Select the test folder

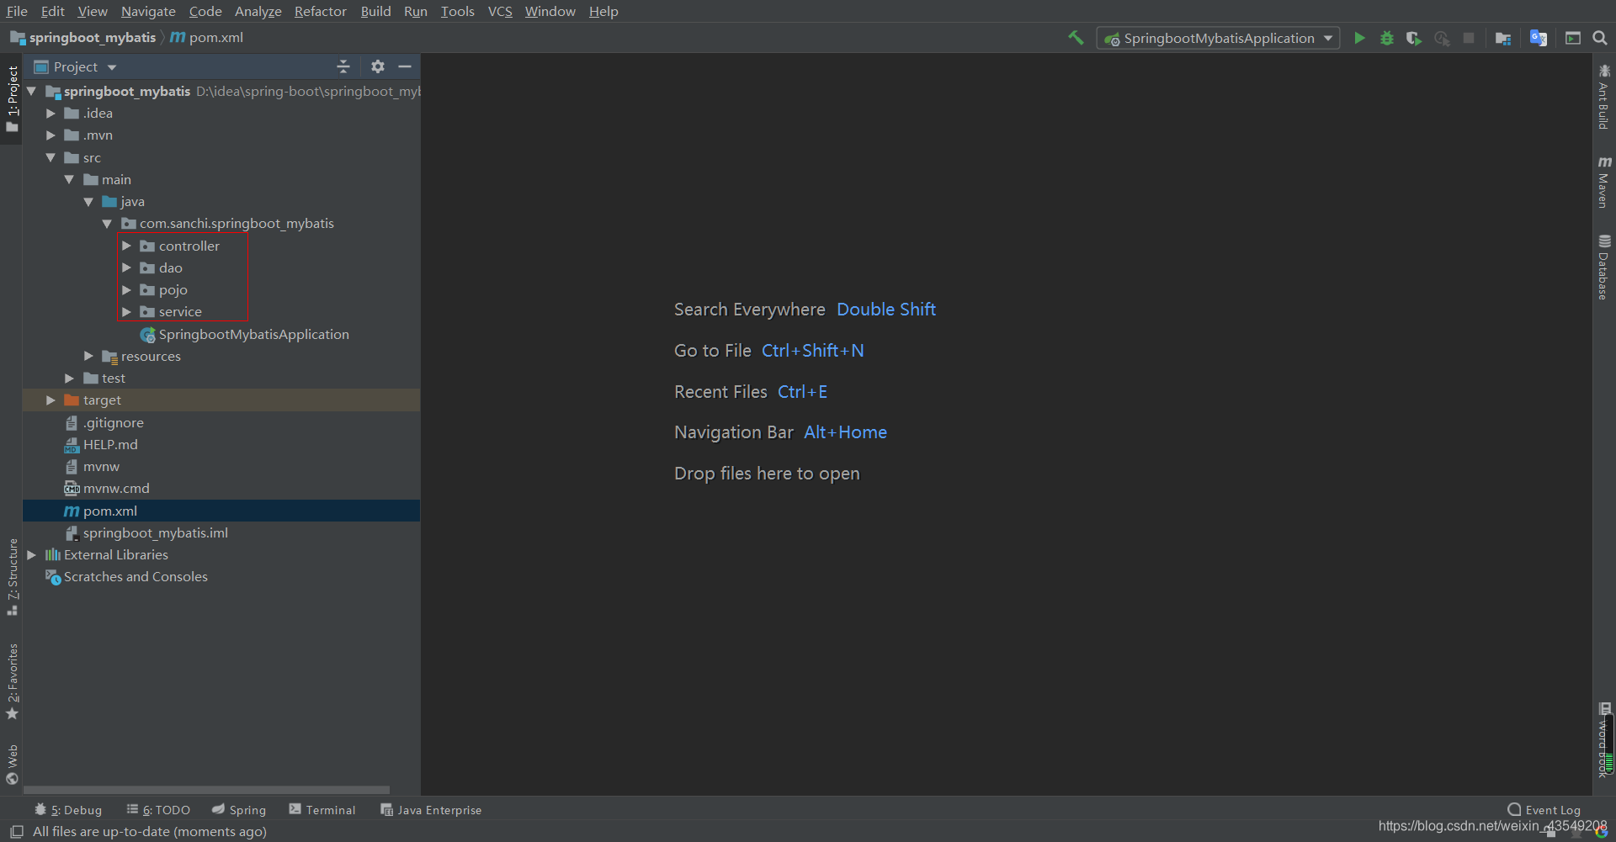(x=113, y=378)
